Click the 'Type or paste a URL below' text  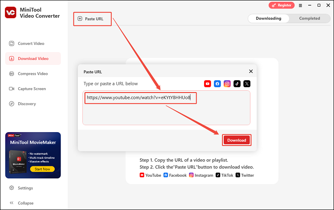[x=111, y=84]
